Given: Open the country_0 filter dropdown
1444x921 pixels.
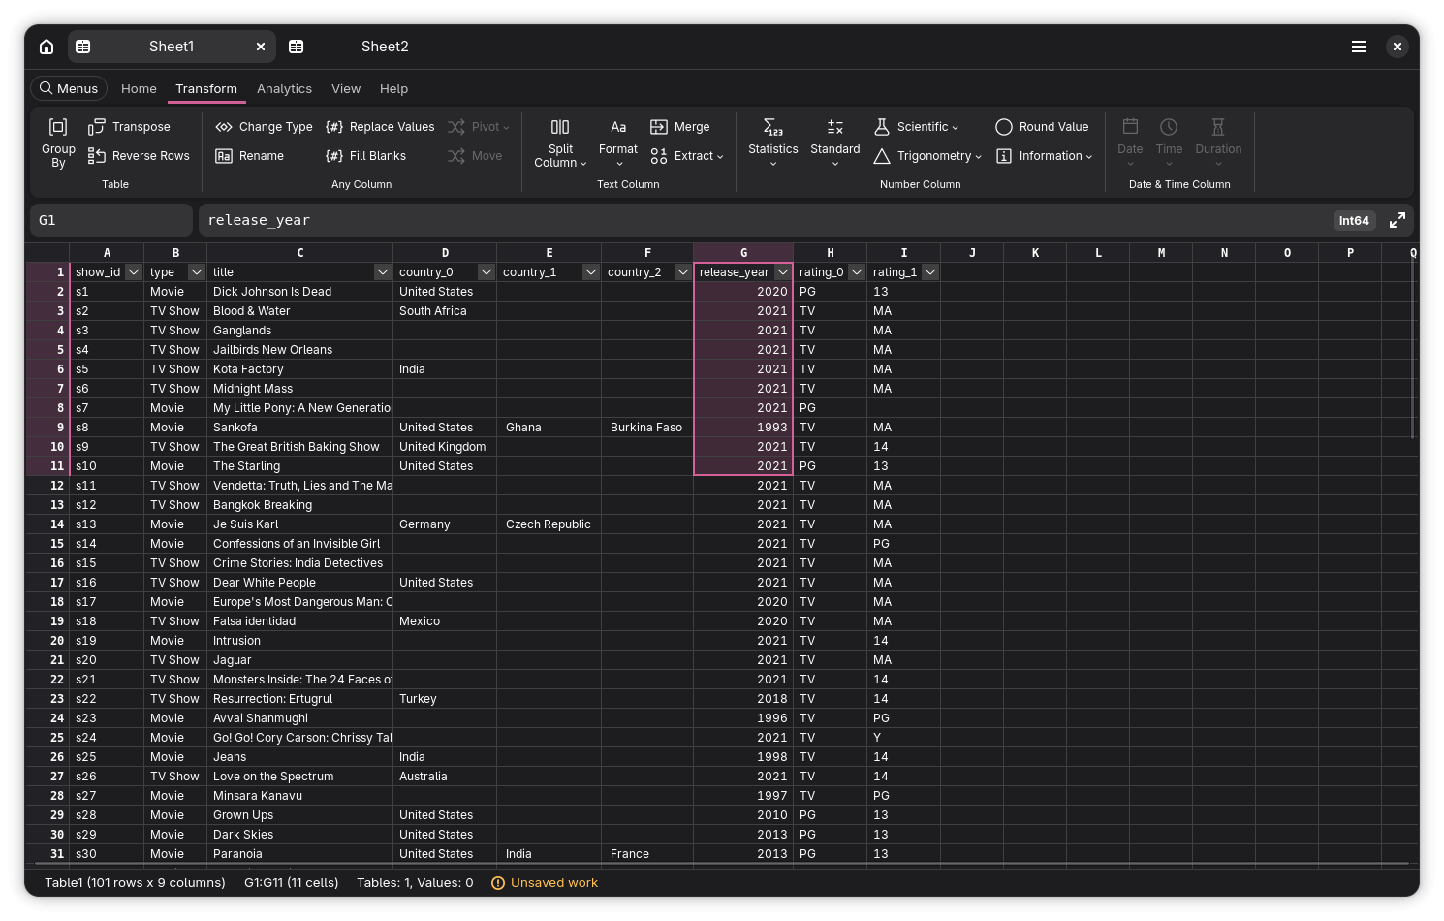Looking at the screenshot, I should [487, 272].
